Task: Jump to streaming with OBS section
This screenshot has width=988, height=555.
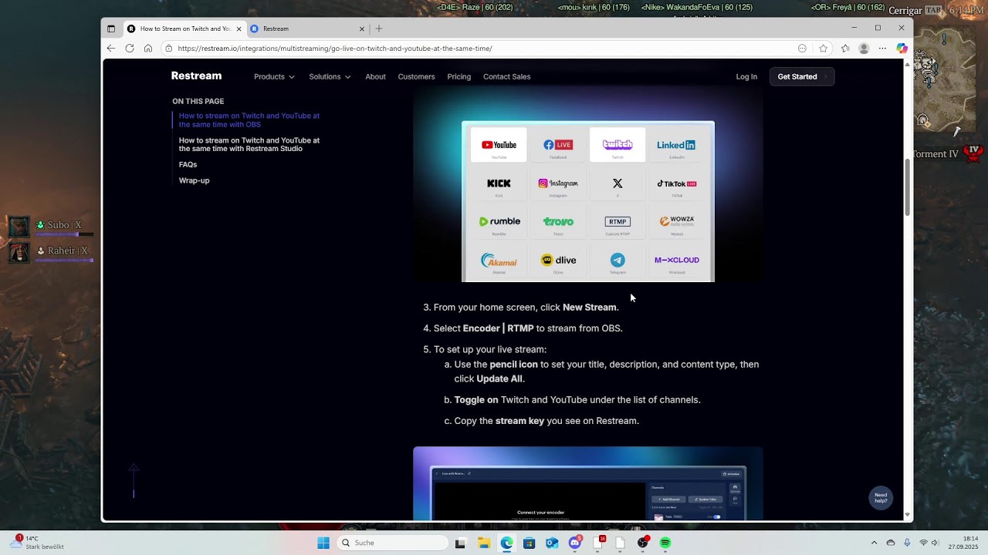Action: tap(249, 120)
